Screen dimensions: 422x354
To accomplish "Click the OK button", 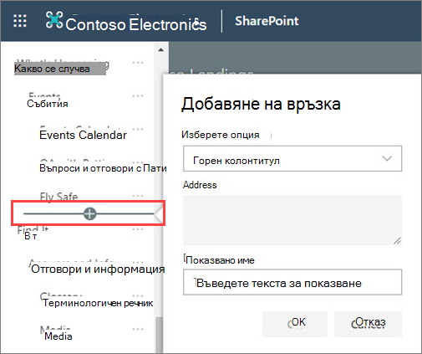I will click(295, 324).
